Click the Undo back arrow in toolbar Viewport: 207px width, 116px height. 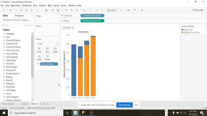tap(11, 10)
